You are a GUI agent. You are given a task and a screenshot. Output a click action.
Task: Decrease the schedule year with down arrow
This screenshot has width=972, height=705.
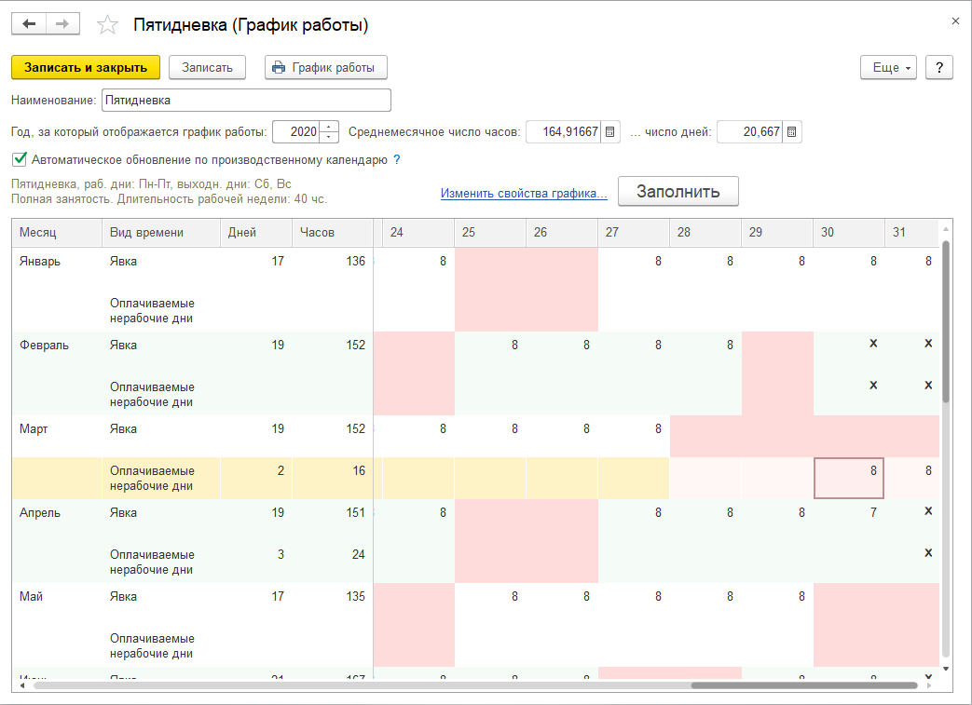coord(329,137)
